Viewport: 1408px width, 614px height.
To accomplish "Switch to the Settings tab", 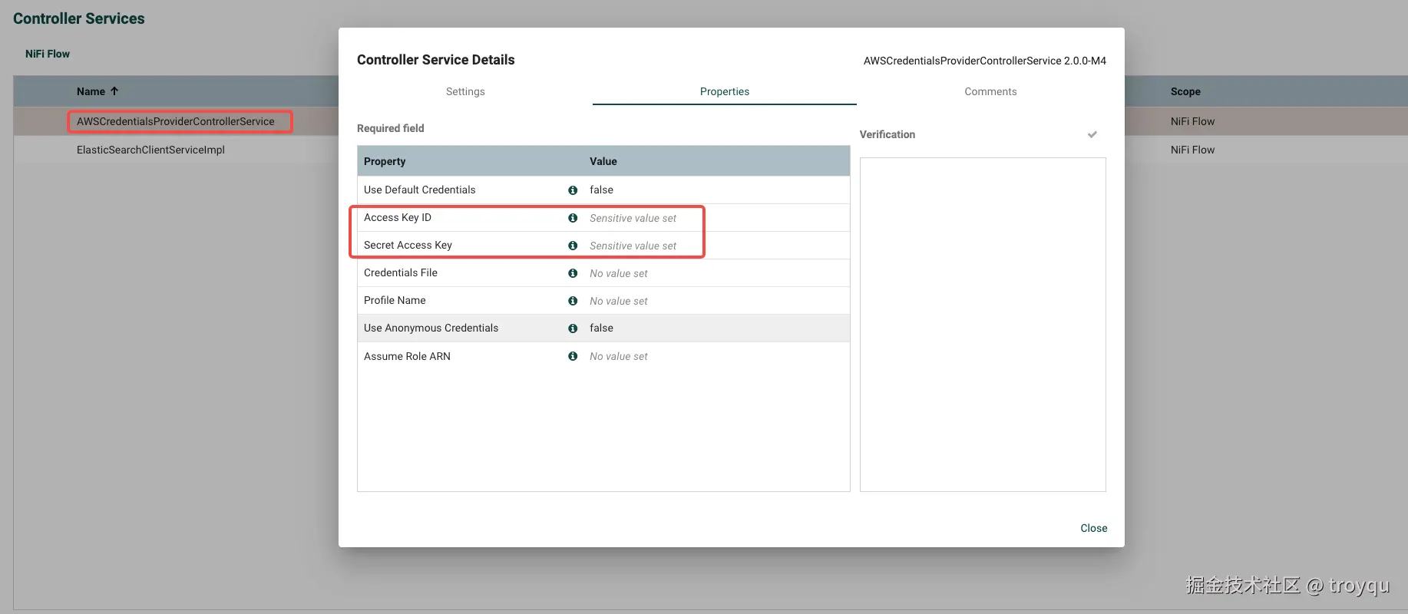I will [x=465, y=91].
